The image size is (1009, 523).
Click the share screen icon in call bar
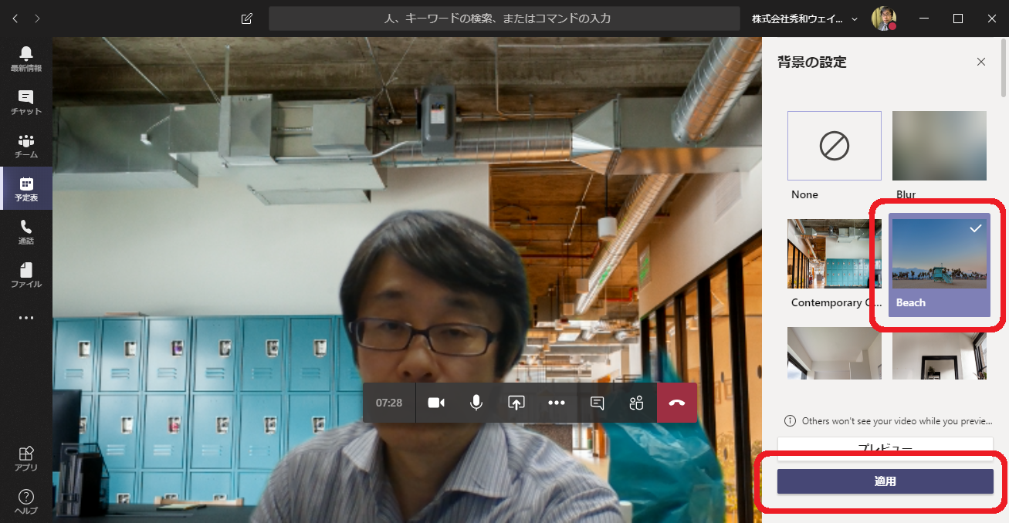click(x=516, y=403)
